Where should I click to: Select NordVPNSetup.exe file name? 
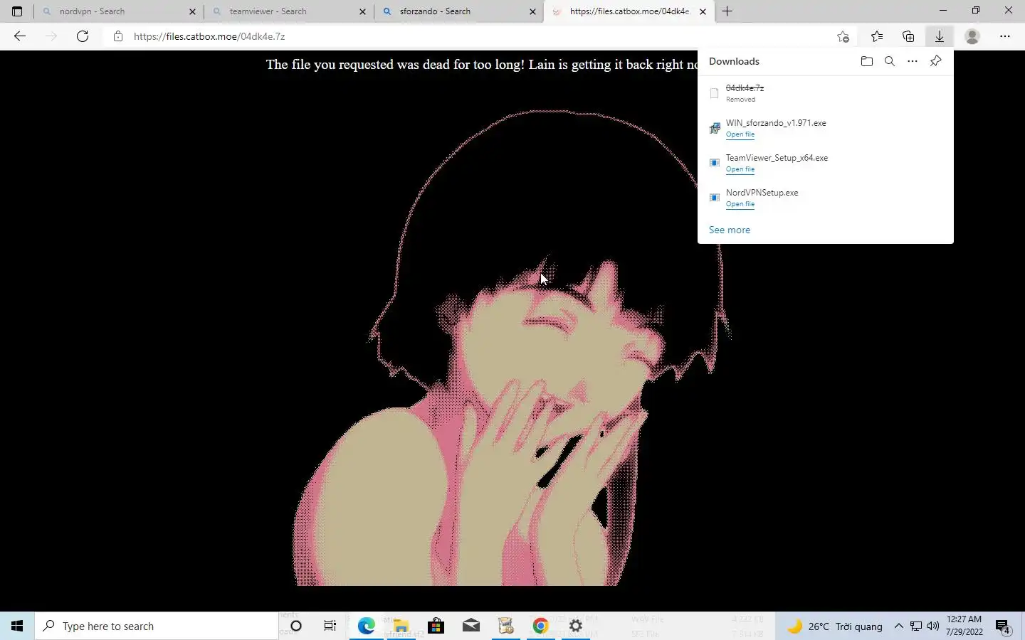(762, 193)
